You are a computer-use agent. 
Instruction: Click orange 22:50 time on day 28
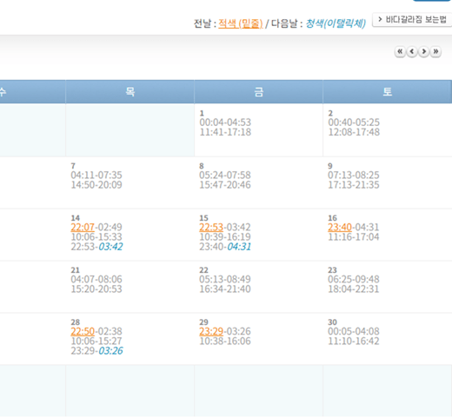(x=83, y=331)
